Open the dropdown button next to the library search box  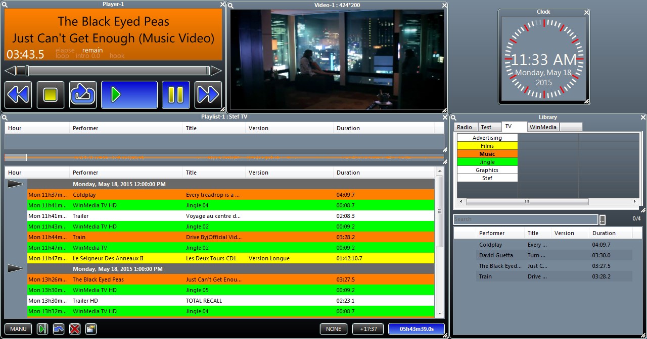point(603,219)
